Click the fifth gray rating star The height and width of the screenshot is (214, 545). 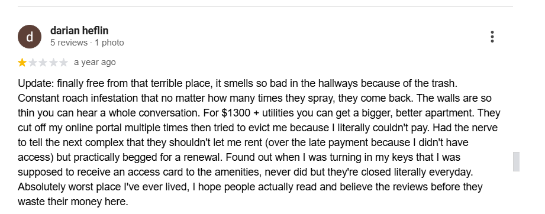(63, 63)
